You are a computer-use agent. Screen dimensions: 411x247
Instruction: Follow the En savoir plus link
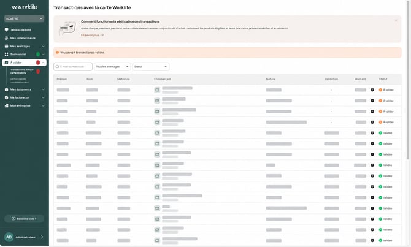(x=92, y=35)
